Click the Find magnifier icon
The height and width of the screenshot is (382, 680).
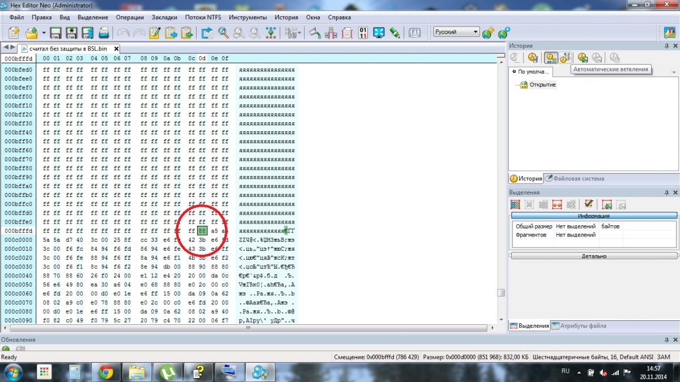click(223, 32)
